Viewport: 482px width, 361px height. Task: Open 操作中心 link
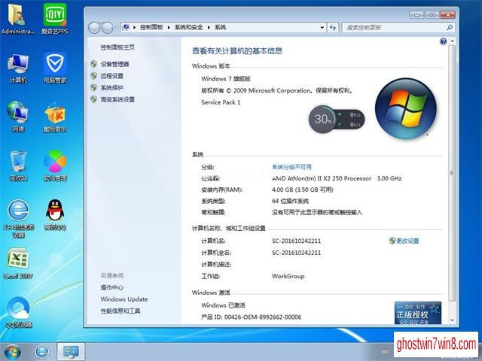pyautogui.click(x=112, y=287)
